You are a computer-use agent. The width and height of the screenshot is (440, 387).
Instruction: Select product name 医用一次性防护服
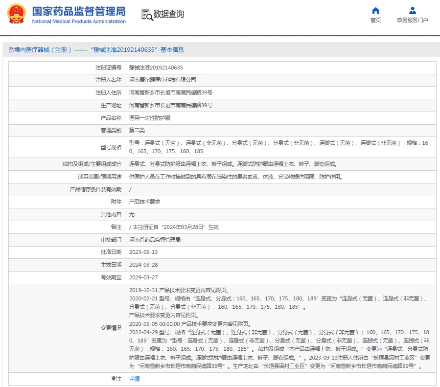150,118
